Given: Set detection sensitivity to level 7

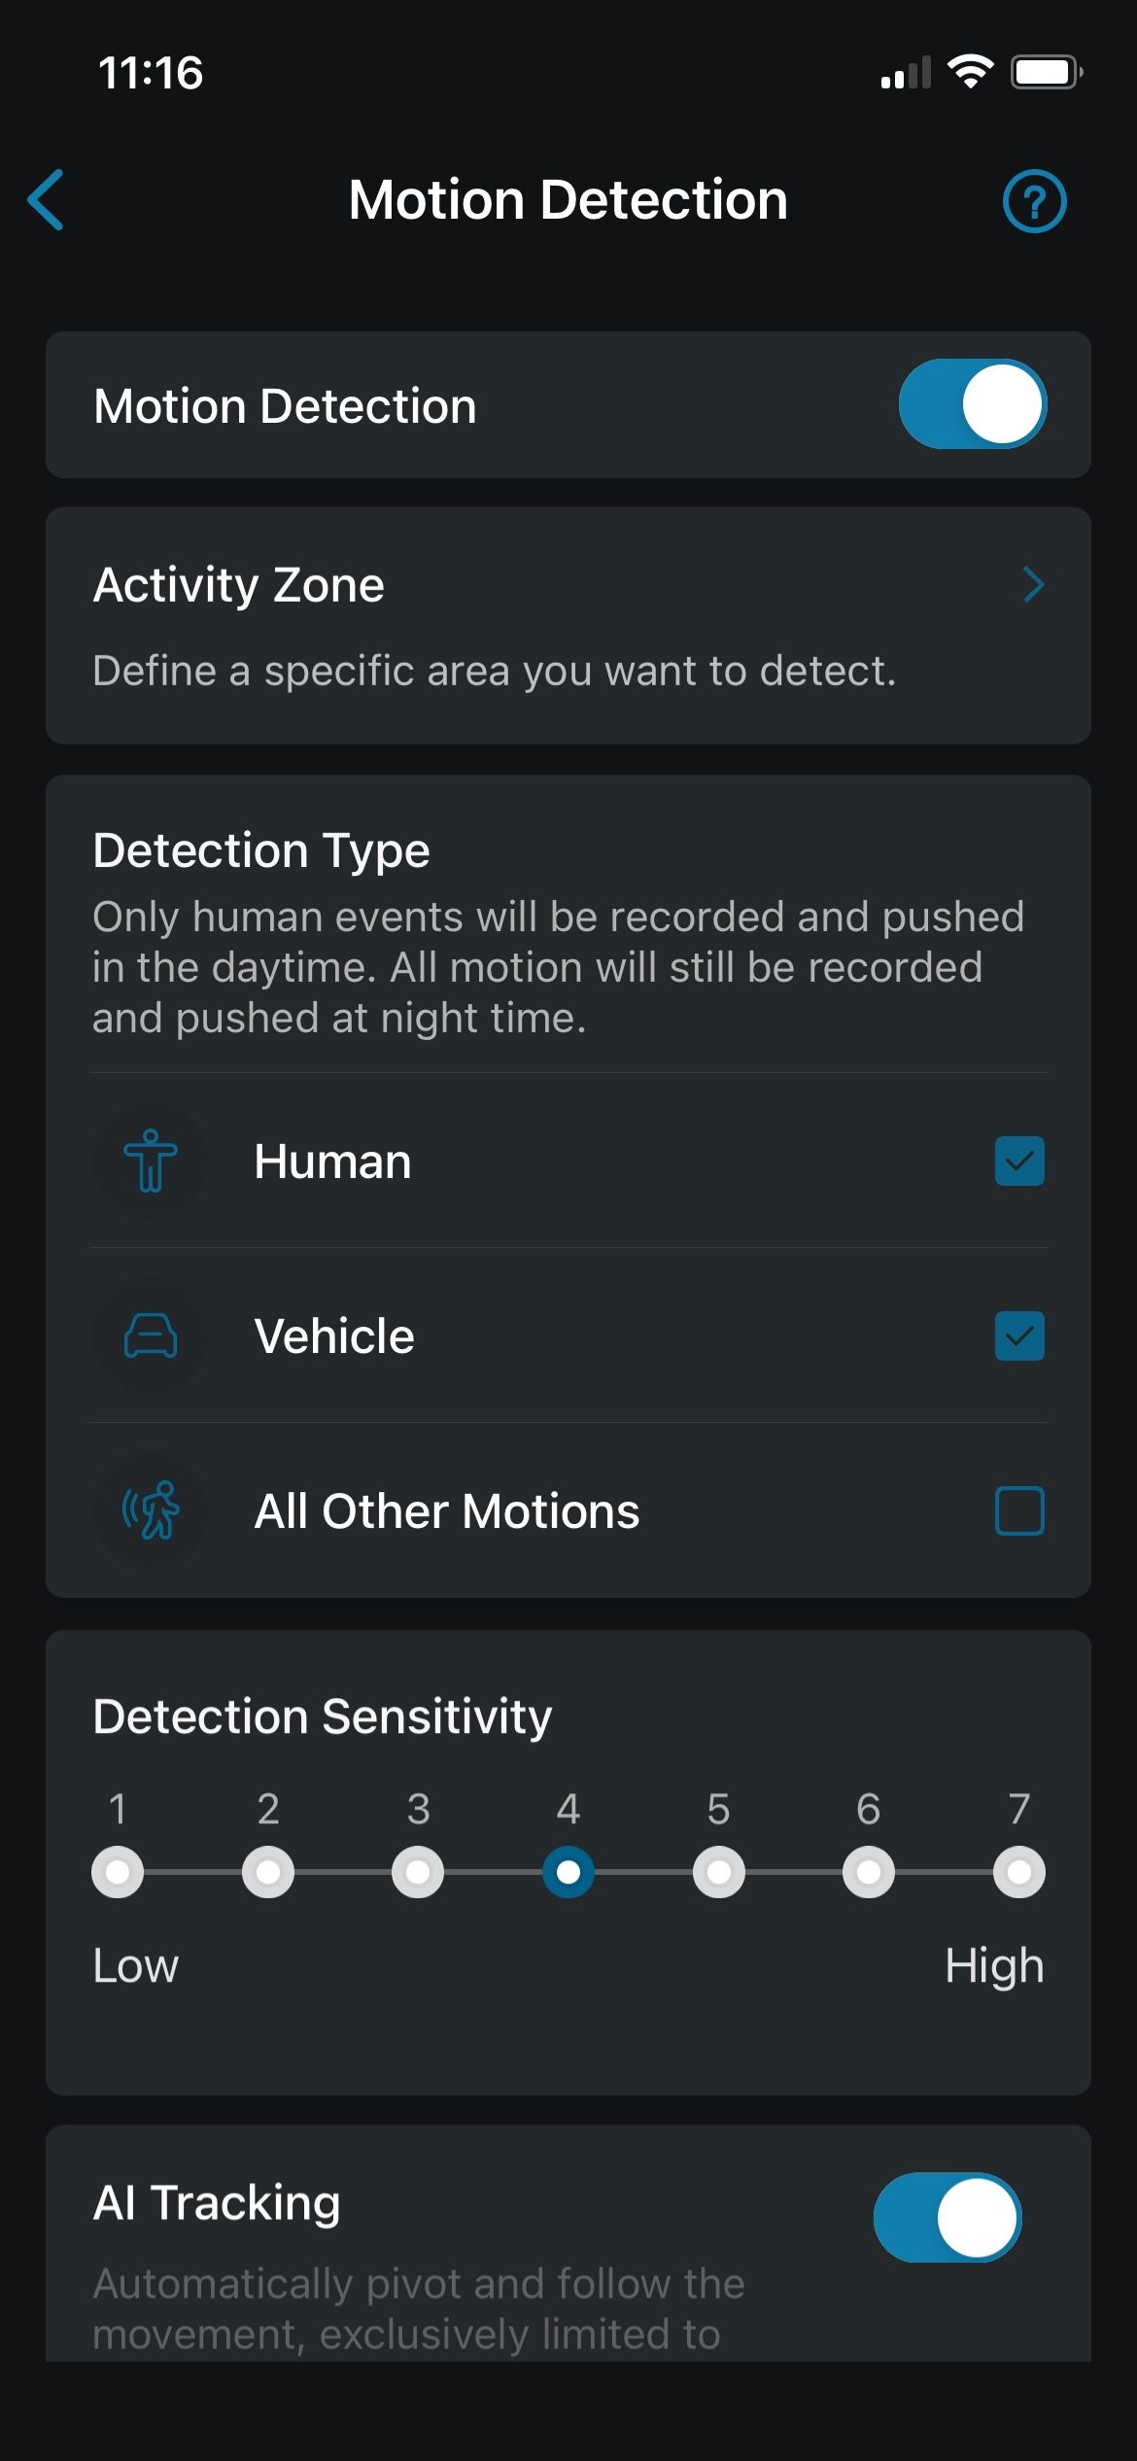Looking at the screenshot, I should click(x=1018, y=1872).
